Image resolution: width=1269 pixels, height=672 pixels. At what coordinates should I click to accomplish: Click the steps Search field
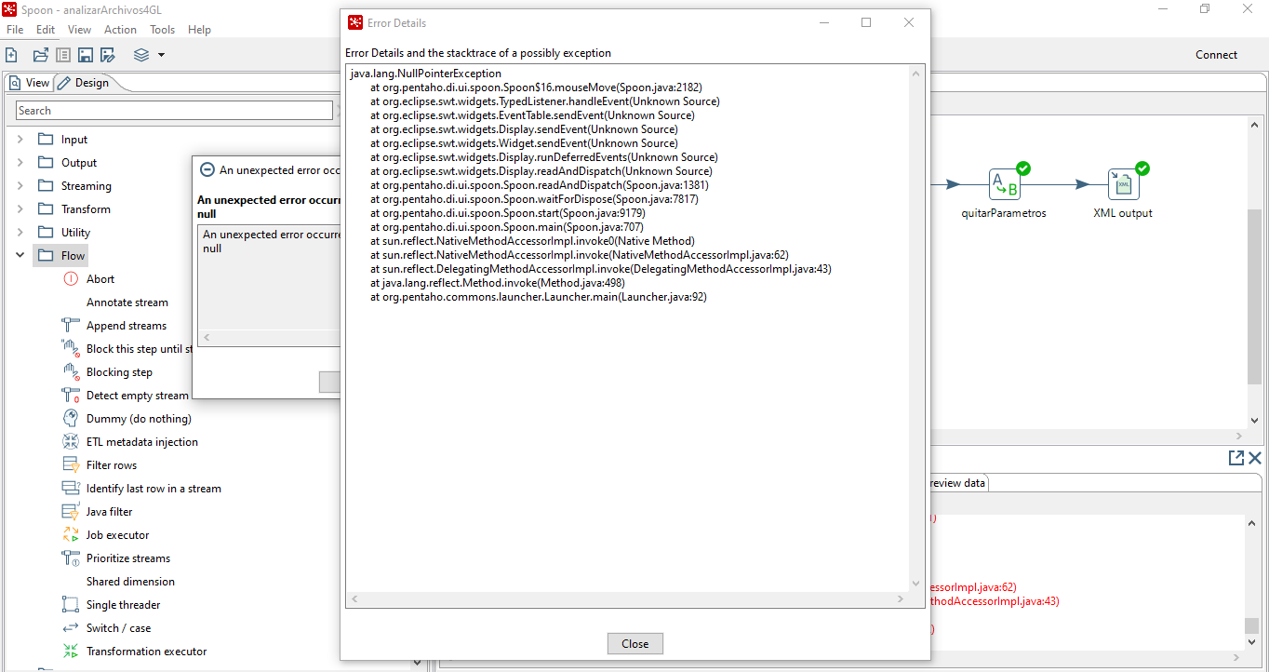coord(174,111)
